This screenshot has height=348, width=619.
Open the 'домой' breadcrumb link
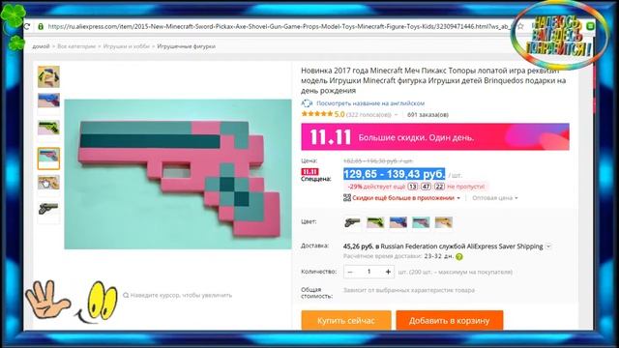click(41, 46)
